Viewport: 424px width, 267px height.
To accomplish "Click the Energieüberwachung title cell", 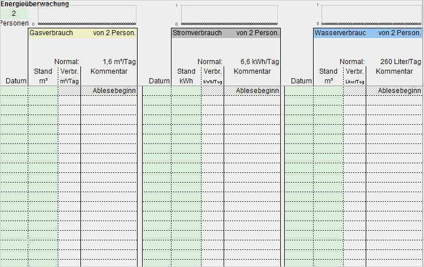I will coord(35,4).
